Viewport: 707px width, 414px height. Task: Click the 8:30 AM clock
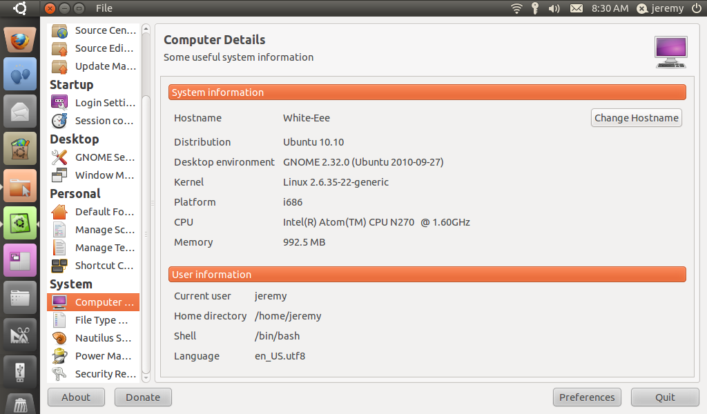point(610,8)
